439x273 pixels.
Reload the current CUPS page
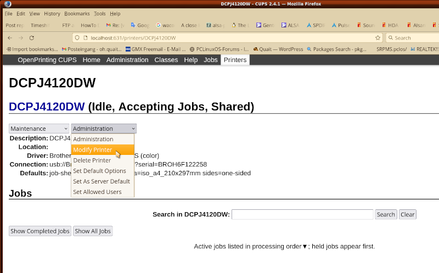32,38
